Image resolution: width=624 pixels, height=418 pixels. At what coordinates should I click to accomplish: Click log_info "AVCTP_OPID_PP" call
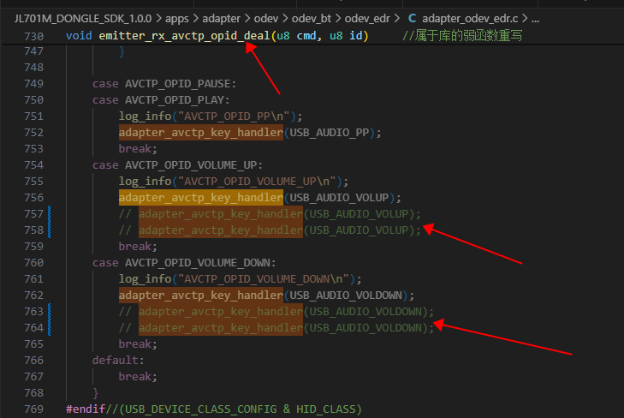pyautogui.click(x=211, y=116)
